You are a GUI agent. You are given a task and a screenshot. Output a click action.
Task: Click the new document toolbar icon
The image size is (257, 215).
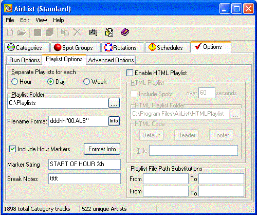click(x=10, y=32)
